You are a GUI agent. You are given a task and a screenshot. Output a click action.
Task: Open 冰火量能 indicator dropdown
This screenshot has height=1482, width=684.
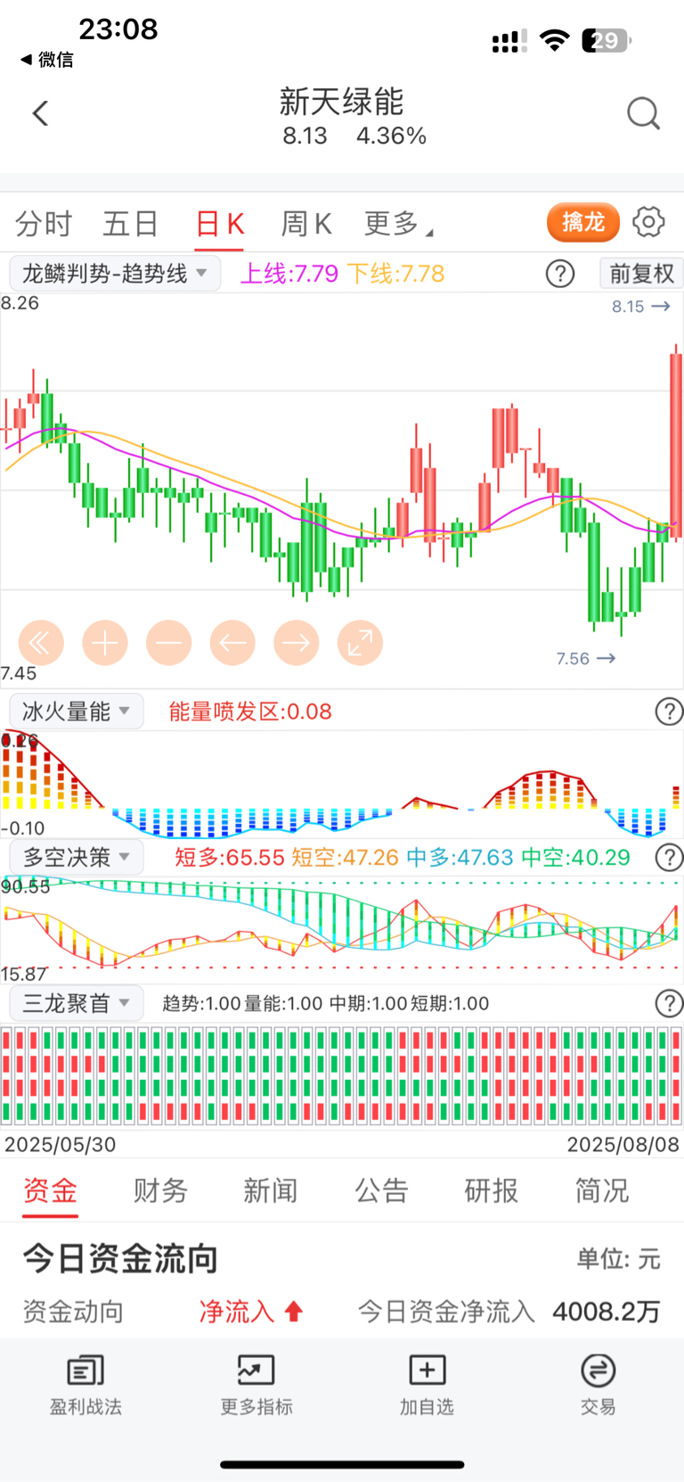click(77, 711)
